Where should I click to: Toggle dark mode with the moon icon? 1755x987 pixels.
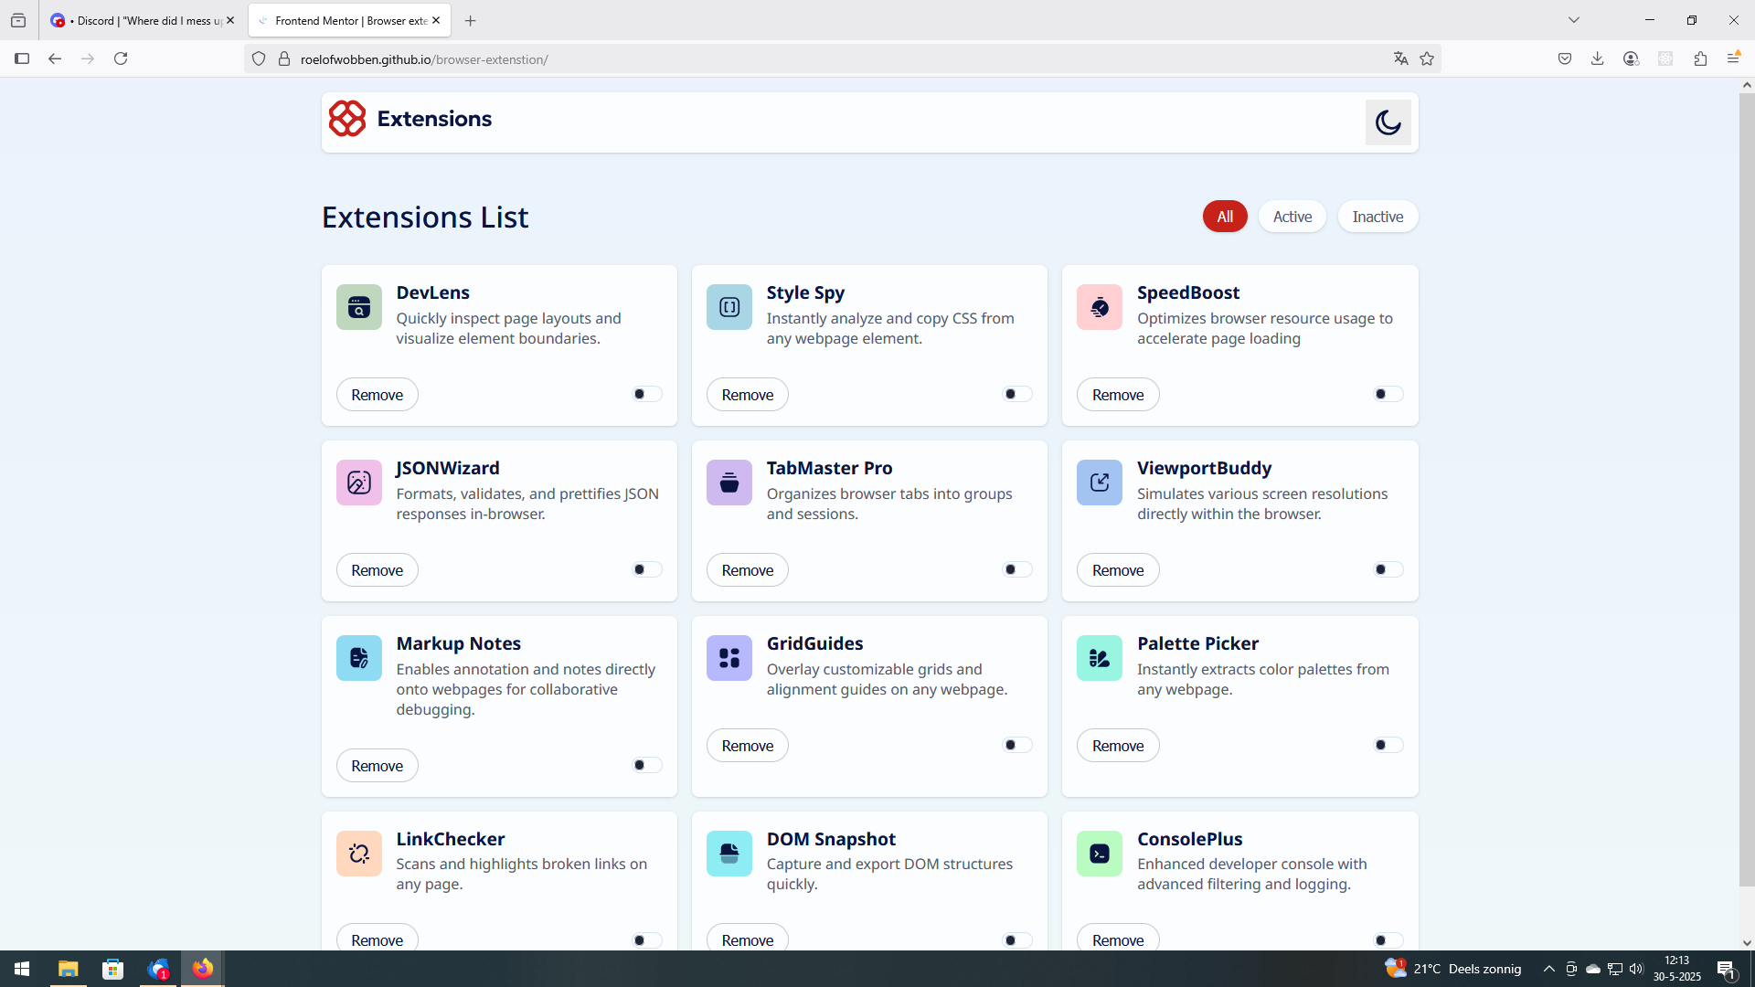pos(1388,122)
